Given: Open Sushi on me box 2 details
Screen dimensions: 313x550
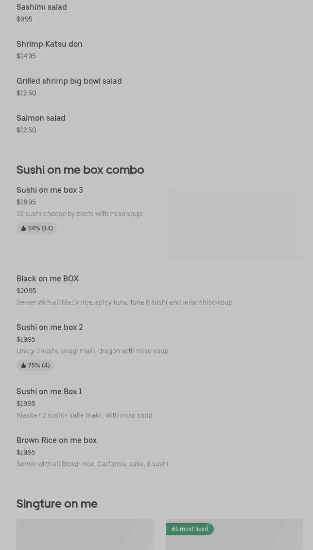Looking at the screenshot, I should pos(50,328).
